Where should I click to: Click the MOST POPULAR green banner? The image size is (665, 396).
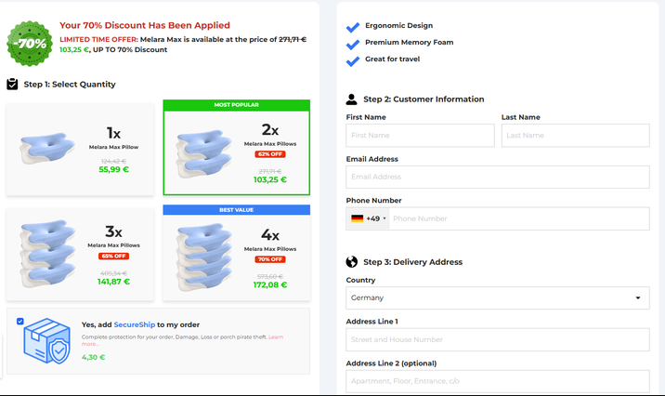(237, 105)
